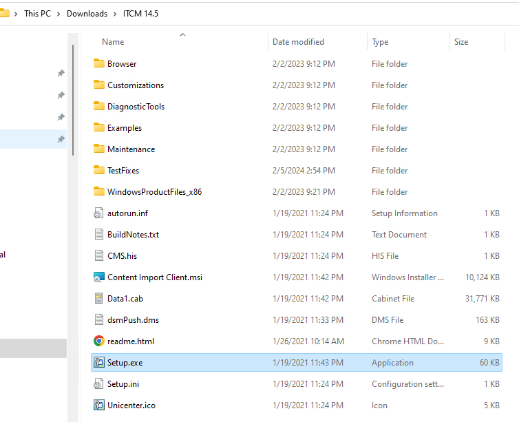Collapse sort arrow above the Name column

click(182, 34)
